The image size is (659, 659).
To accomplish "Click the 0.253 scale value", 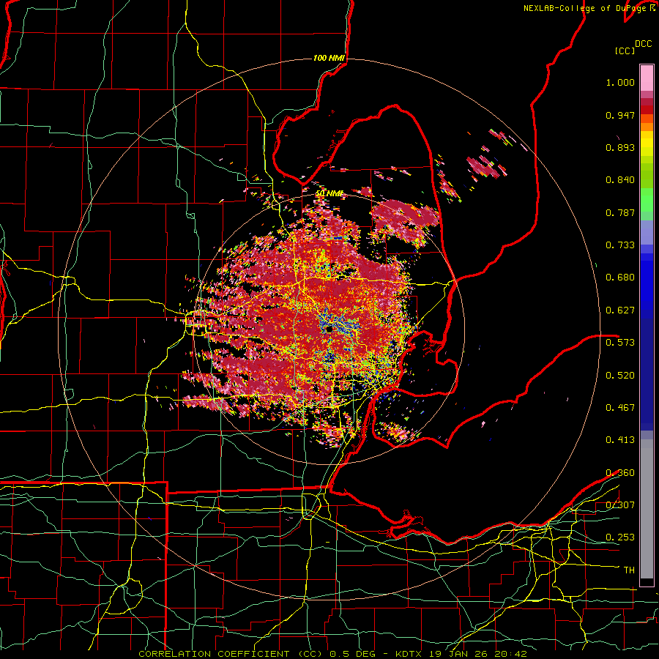I will 620,537.
